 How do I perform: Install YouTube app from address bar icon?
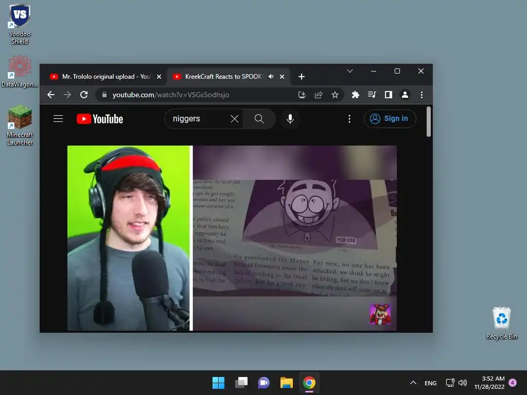[x=302, y=95]
